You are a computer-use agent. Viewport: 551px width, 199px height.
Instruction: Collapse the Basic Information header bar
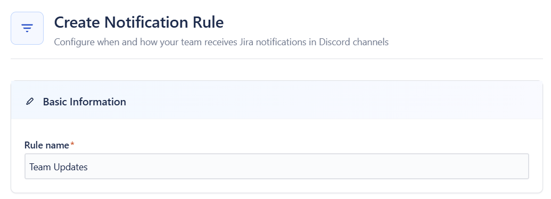pyautogui.click(x=276, y=100)
